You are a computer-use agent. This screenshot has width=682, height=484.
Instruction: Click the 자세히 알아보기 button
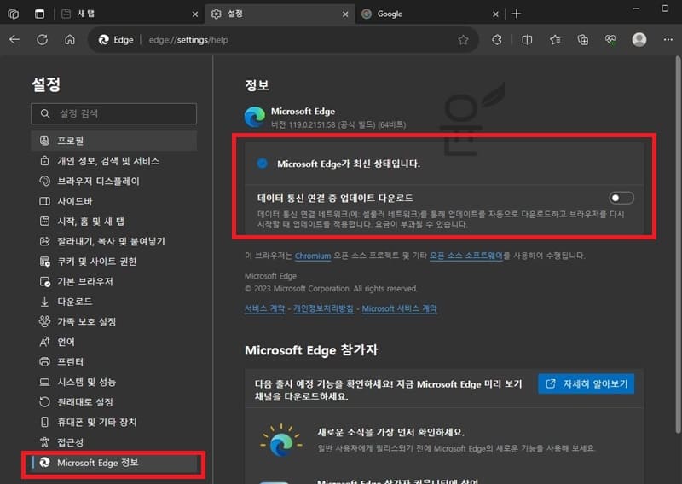(x=586, y=383)
